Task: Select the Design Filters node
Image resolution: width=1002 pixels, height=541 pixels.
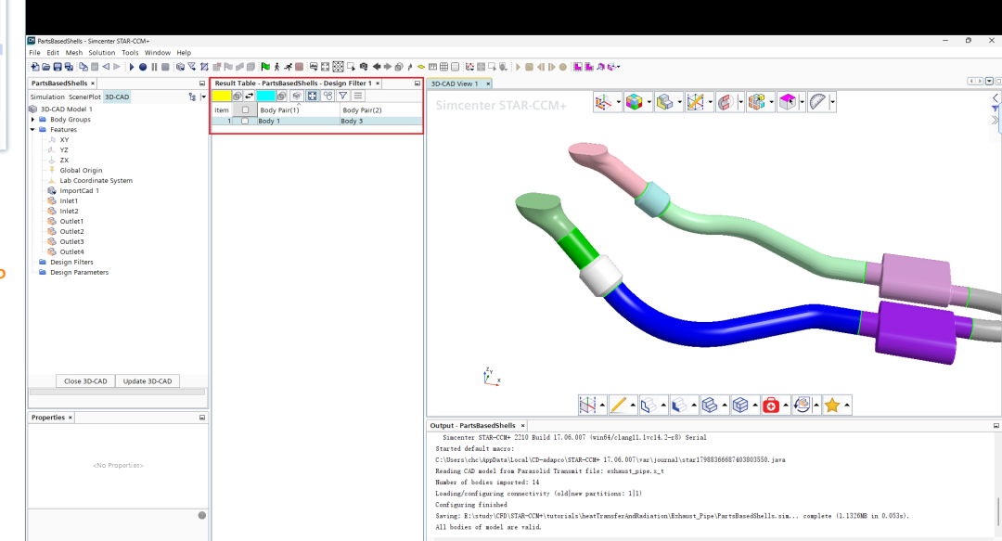Action: click(x=71, y=263)
